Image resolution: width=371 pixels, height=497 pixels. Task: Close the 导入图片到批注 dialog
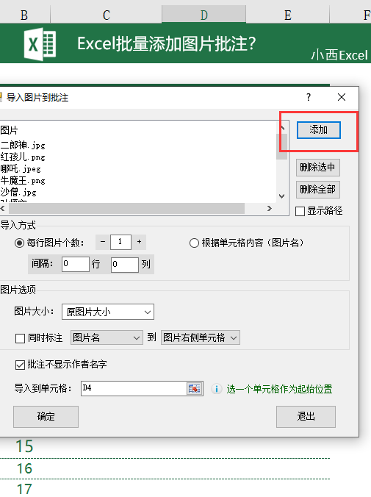(x=342, y=97)
